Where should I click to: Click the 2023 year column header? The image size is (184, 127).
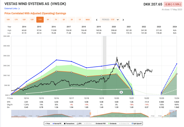pos(159,27)
